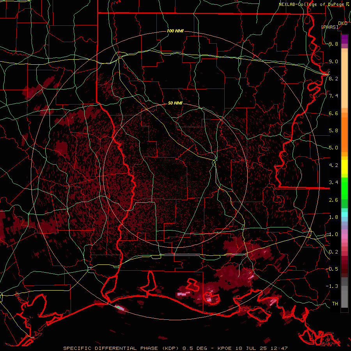This screenshot has width=351, height=351.
Task: Click the -1.3 value on the color scale
Action: click(332, 286)
